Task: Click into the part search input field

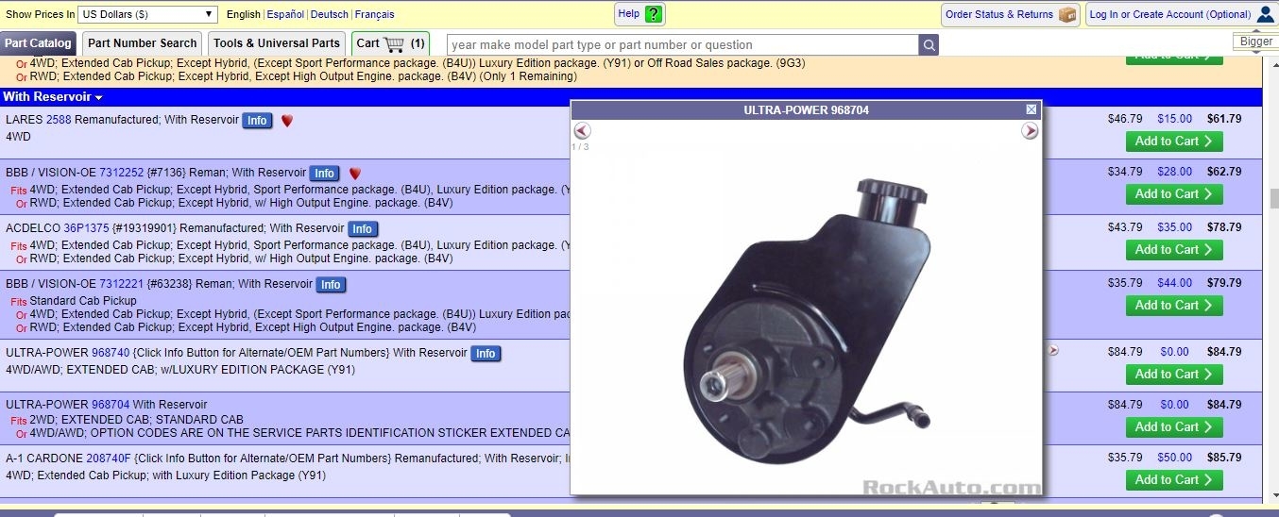Action: coord(681,44)
